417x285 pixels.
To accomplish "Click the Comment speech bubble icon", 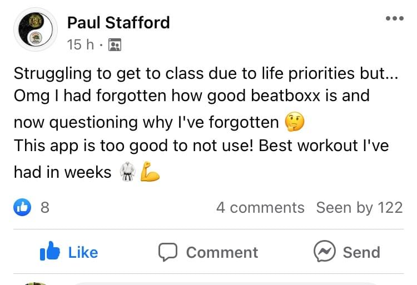I will pos(168,252).
